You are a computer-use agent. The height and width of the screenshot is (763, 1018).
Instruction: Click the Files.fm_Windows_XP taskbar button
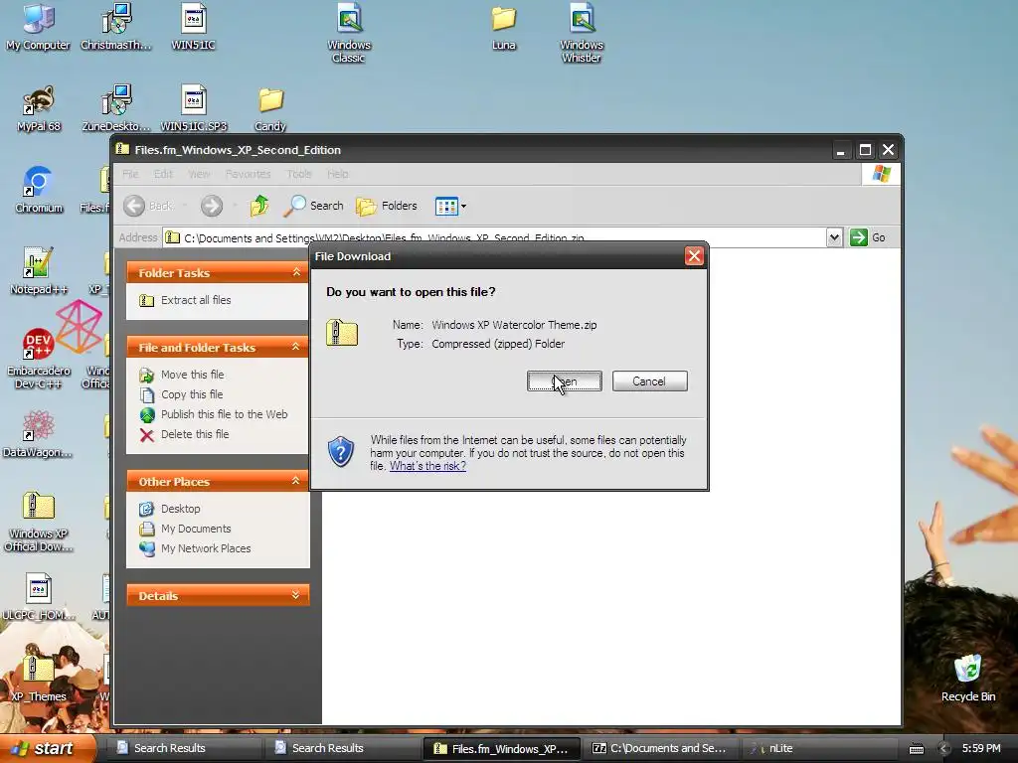(x=501, y=748)
